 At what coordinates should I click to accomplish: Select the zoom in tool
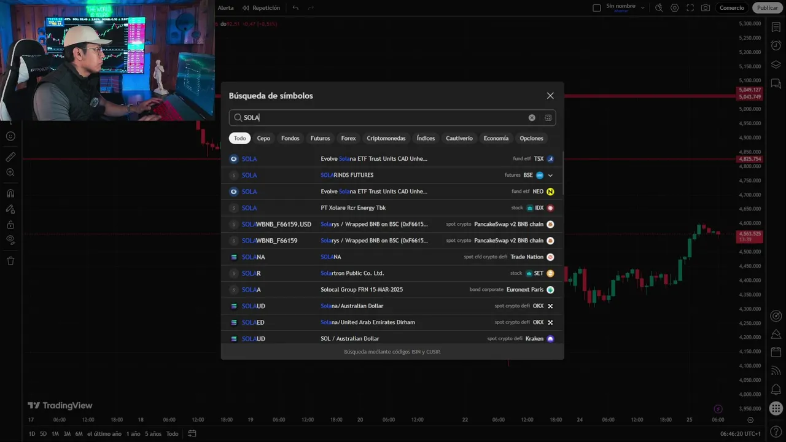point(10,173)
